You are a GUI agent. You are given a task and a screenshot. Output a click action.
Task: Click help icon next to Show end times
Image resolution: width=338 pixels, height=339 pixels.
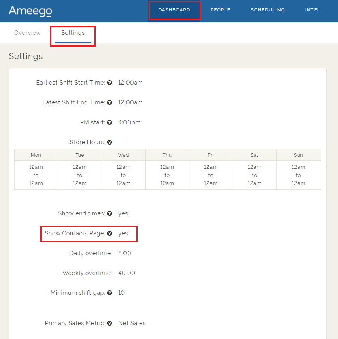pos(109,213)
